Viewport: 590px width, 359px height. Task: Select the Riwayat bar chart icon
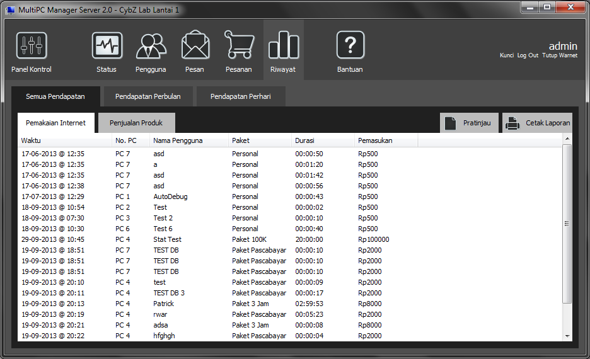(x=283, y=46)
